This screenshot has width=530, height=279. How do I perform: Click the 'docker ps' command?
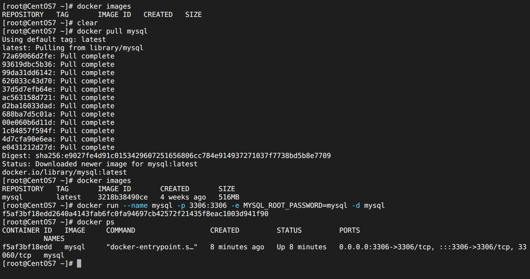pos(96,222)
